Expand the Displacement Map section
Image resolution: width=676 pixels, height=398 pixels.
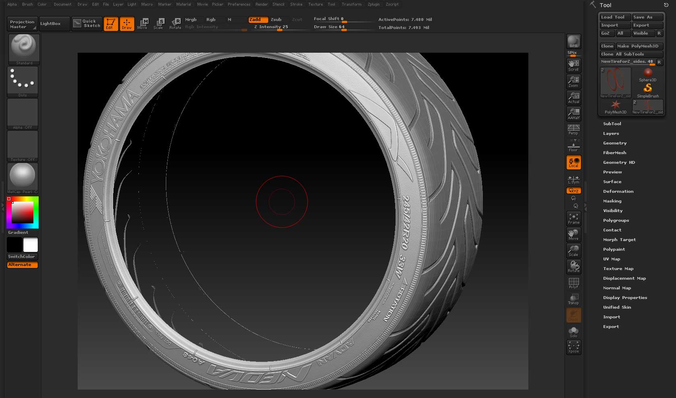click(624, 278)
